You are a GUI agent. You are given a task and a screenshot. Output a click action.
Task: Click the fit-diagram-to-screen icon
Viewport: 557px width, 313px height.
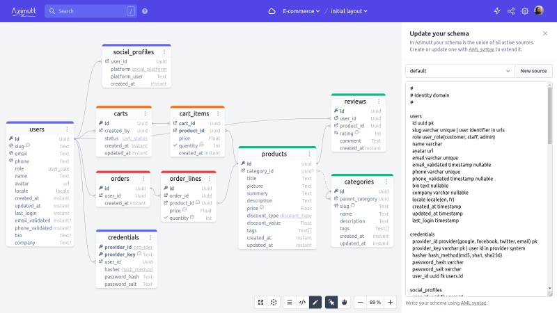pyautogui.click(x=260, y=303)
